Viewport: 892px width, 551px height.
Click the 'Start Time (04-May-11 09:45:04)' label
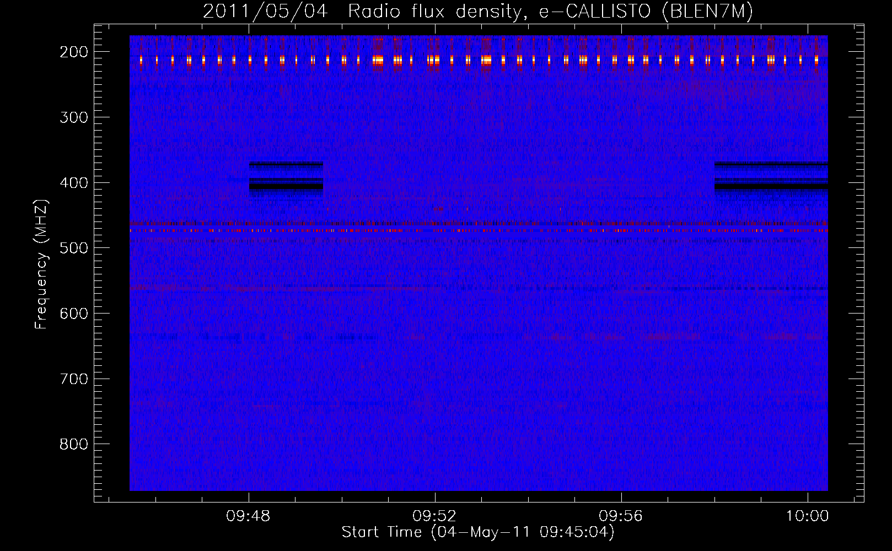477,532
